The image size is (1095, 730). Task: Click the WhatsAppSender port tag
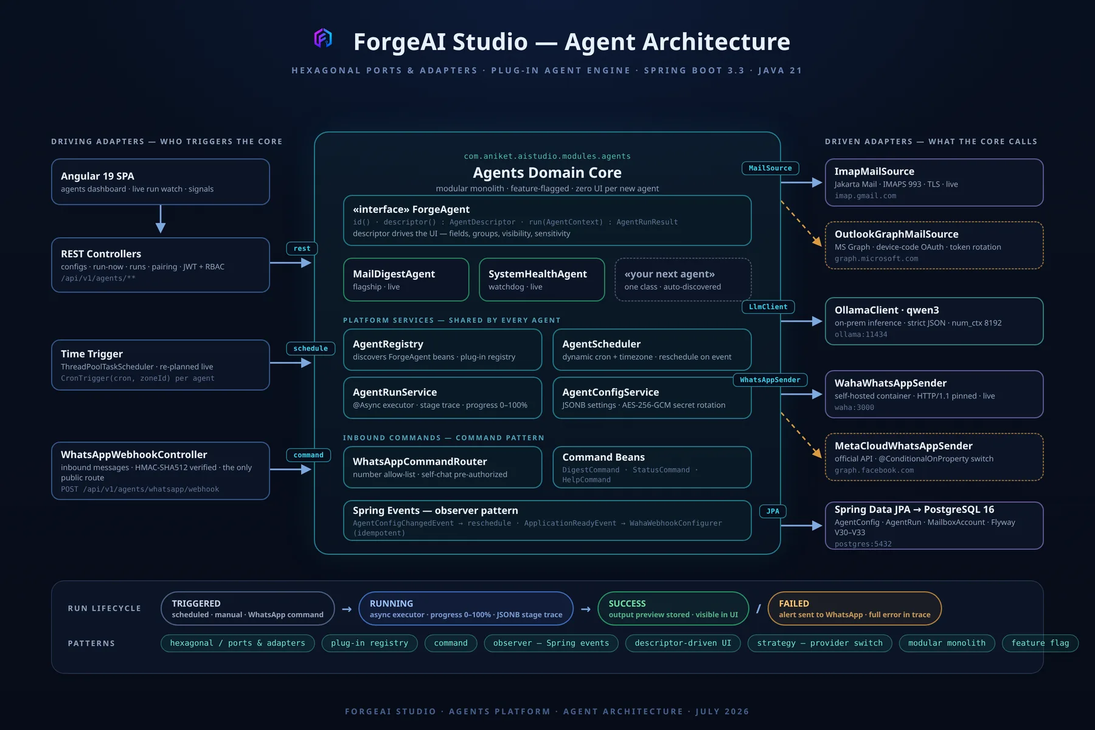pyautogui.click(x=770, y=380)
